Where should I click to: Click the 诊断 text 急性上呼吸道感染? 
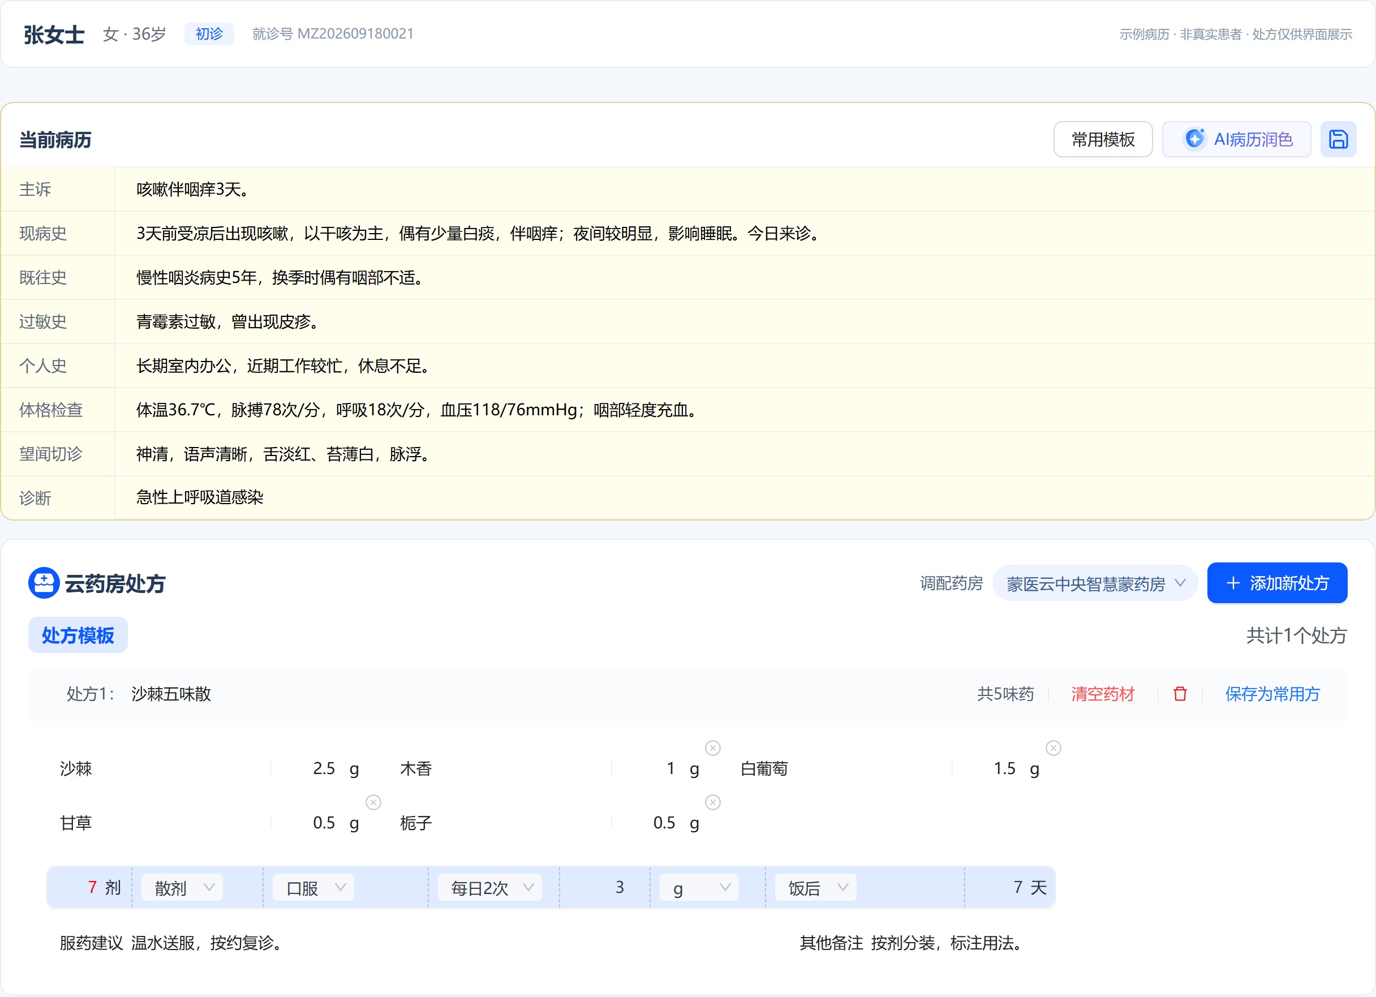coord(200,497)
